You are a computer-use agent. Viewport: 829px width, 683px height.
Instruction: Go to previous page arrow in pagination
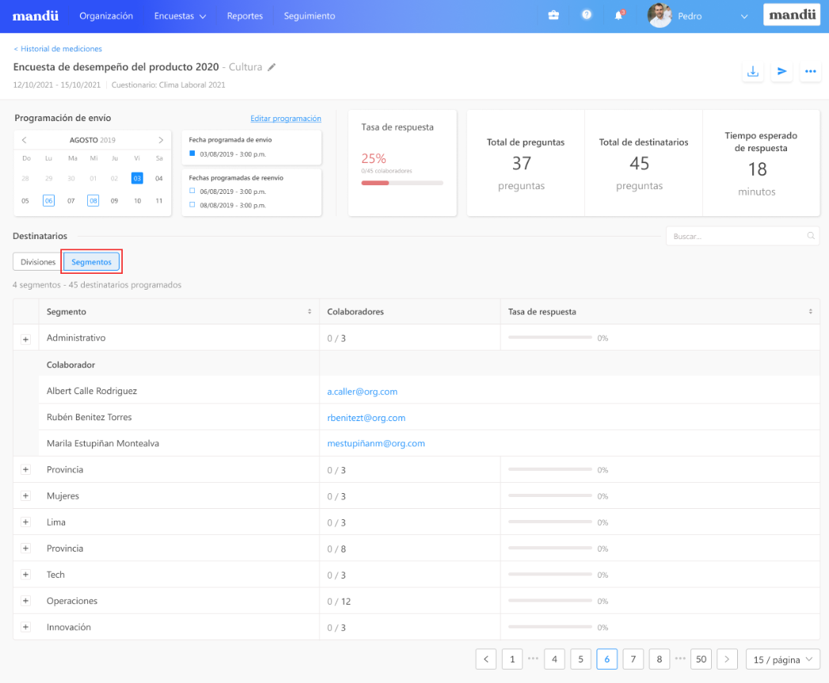click(486, 659)
